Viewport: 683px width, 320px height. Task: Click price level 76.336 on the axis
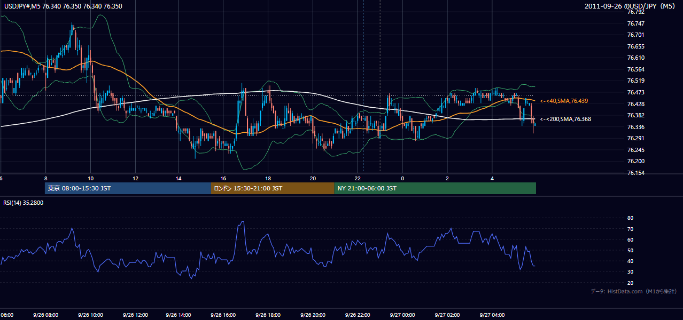[636, 127]
